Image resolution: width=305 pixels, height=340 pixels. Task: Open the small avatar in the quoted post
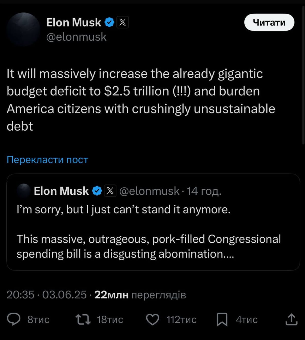click(x=24, y=191)
